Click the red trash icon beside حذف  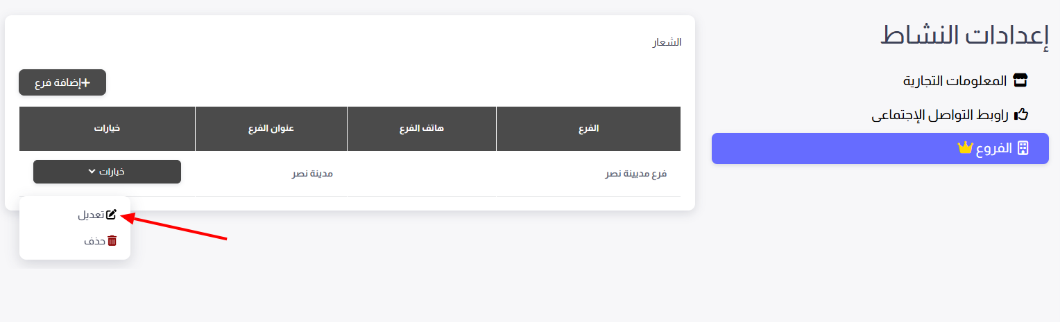(112, 241)
